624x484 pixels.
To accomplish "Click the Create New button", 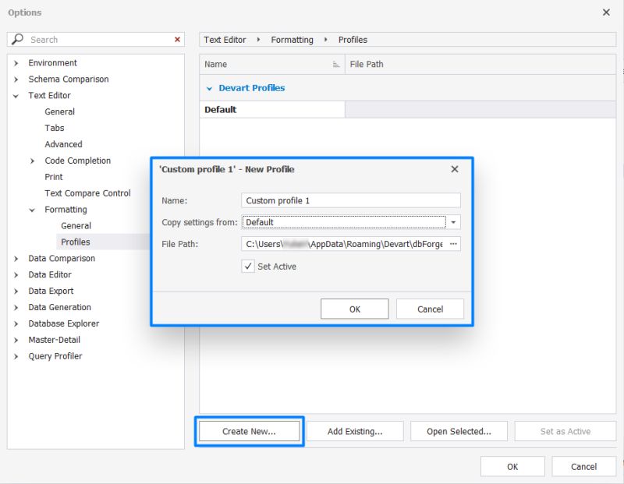I will pos(249,430).
